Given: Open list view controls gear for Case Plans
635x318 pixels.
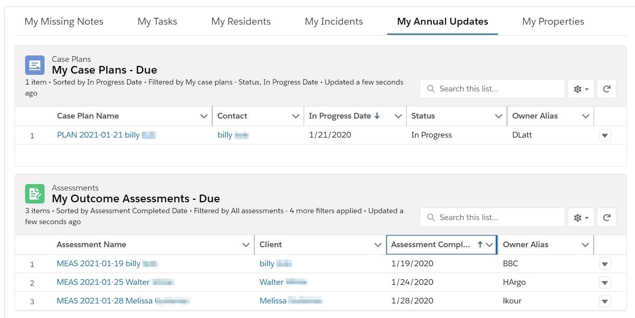Looking at the screenshot, I should pyautogui.click(x=581, y=89).
